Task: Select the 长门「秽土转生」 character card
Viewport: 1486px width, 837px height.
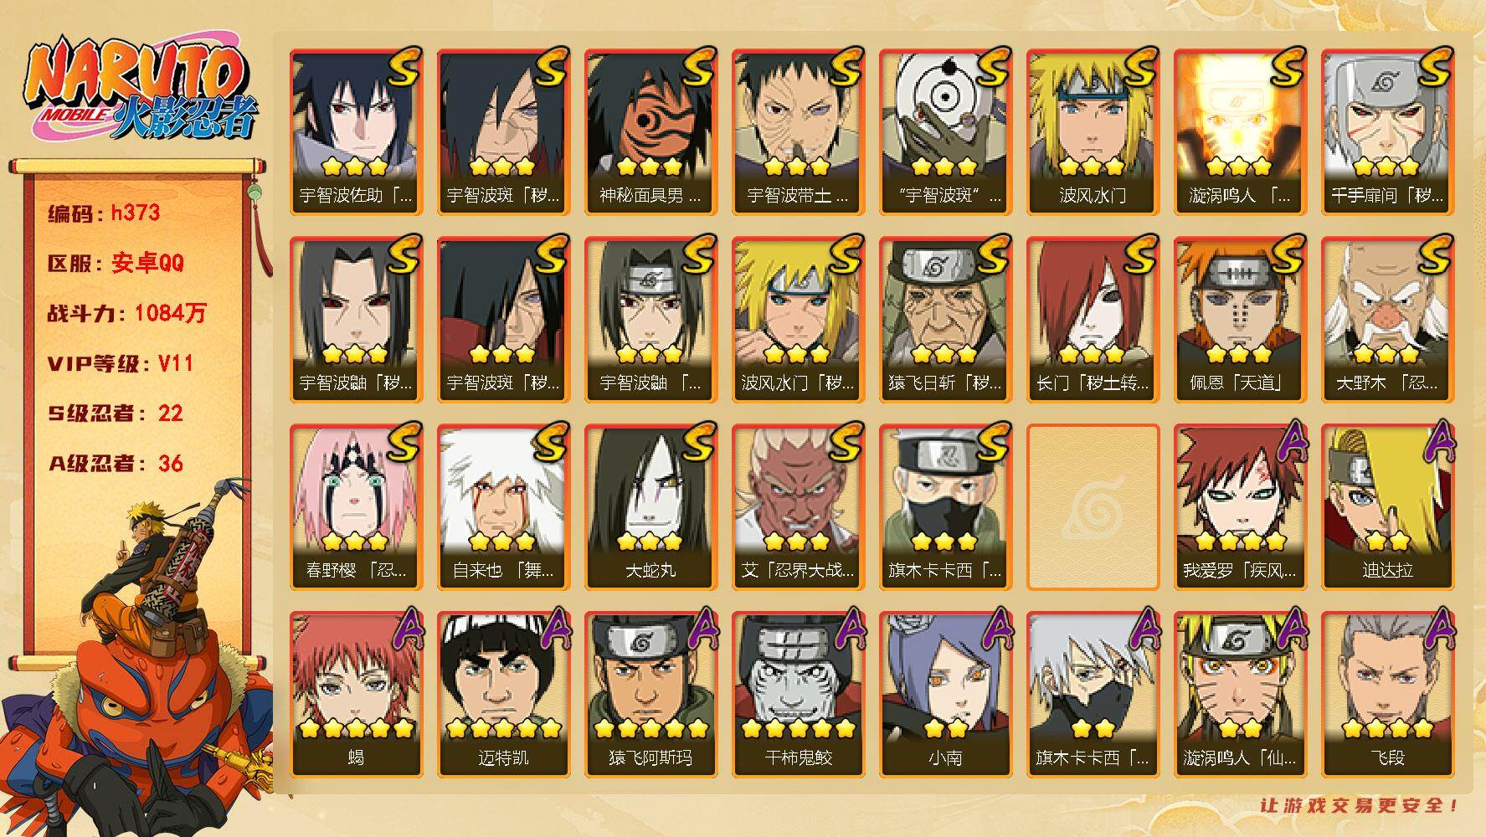Action: point(1093,320)
